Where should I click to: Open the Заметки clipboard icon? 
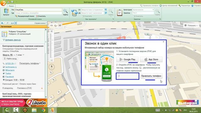[119, 13]
